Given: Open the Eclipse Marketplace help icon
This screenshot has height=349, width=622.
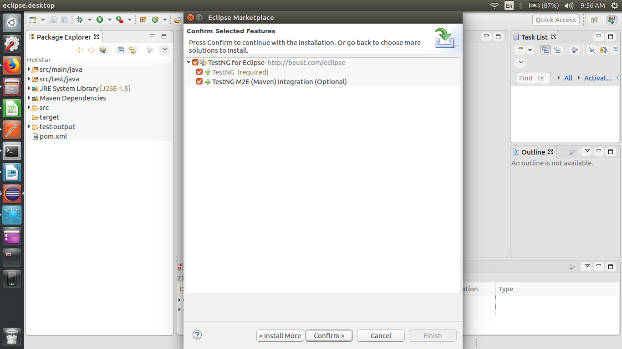Looking at the screenshot, I should point(197,335).
